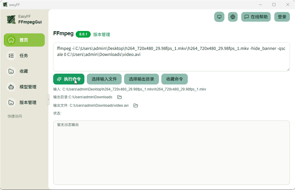Click the 登录 login button
This screenshot has width=295, height=190.
click(282, 17)
